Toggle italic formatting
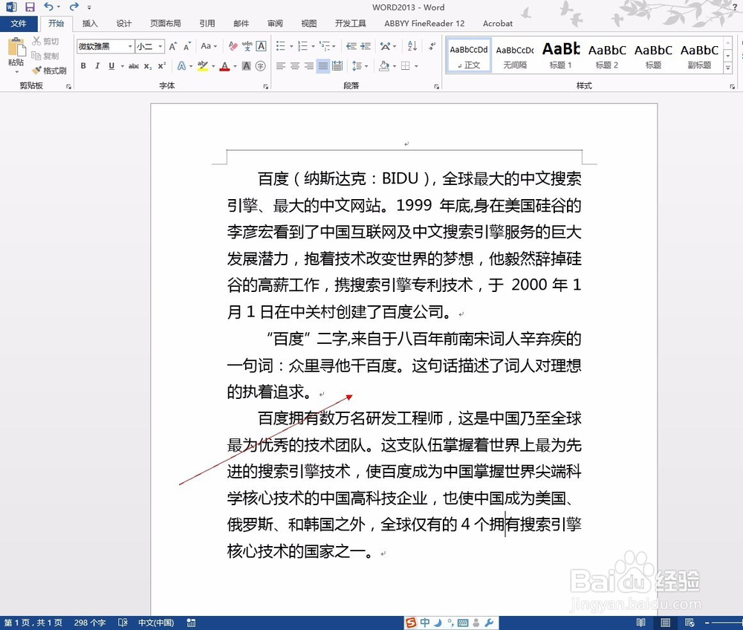This screenshot has height=630, width=743. [x=97, y=66]
